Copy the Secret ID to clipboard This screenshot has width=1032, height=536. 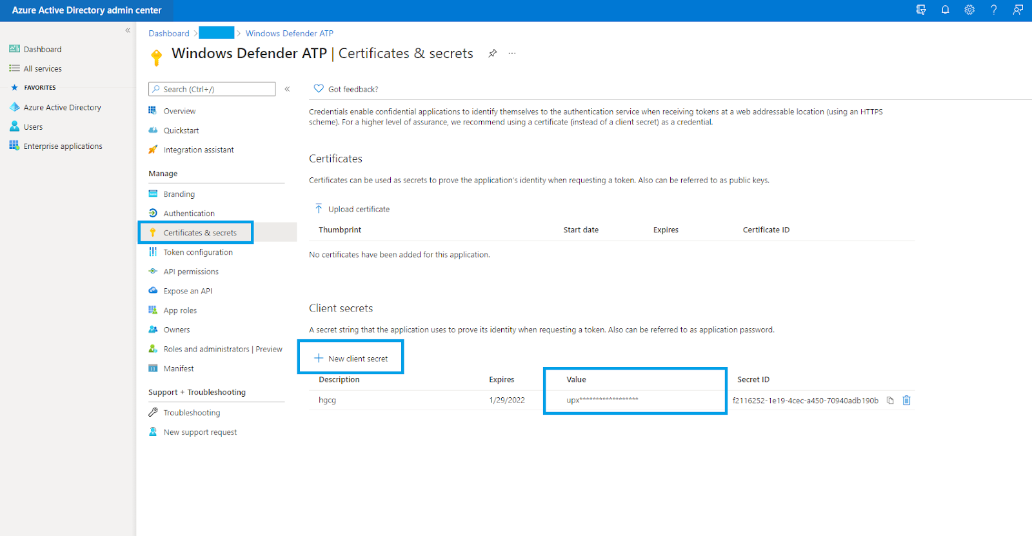[x=890, y=401]
